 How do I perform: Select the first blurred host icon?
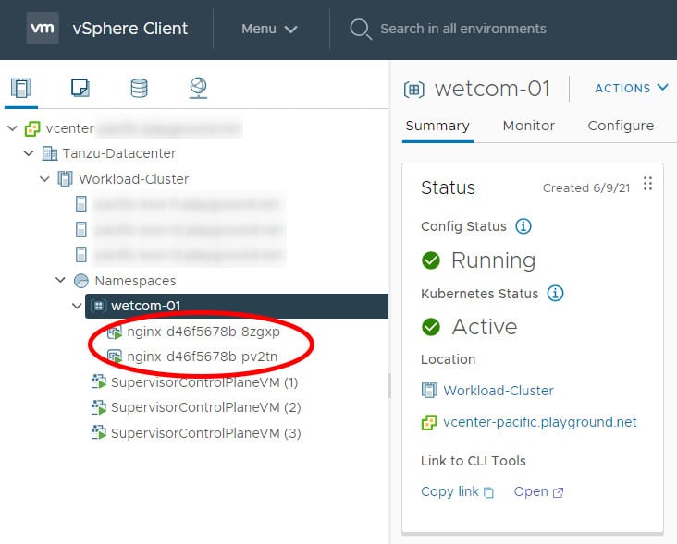tap(81, 204)
